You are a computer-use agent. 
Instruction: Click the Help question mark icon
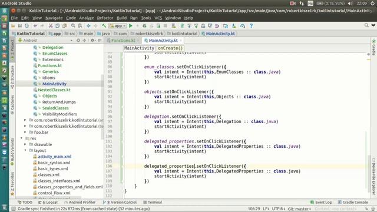point(251,26)
